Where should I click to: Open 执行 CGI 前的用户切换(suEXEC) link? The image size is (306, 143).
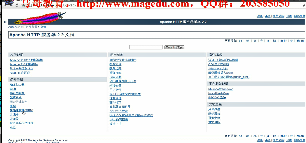(131, 115)
